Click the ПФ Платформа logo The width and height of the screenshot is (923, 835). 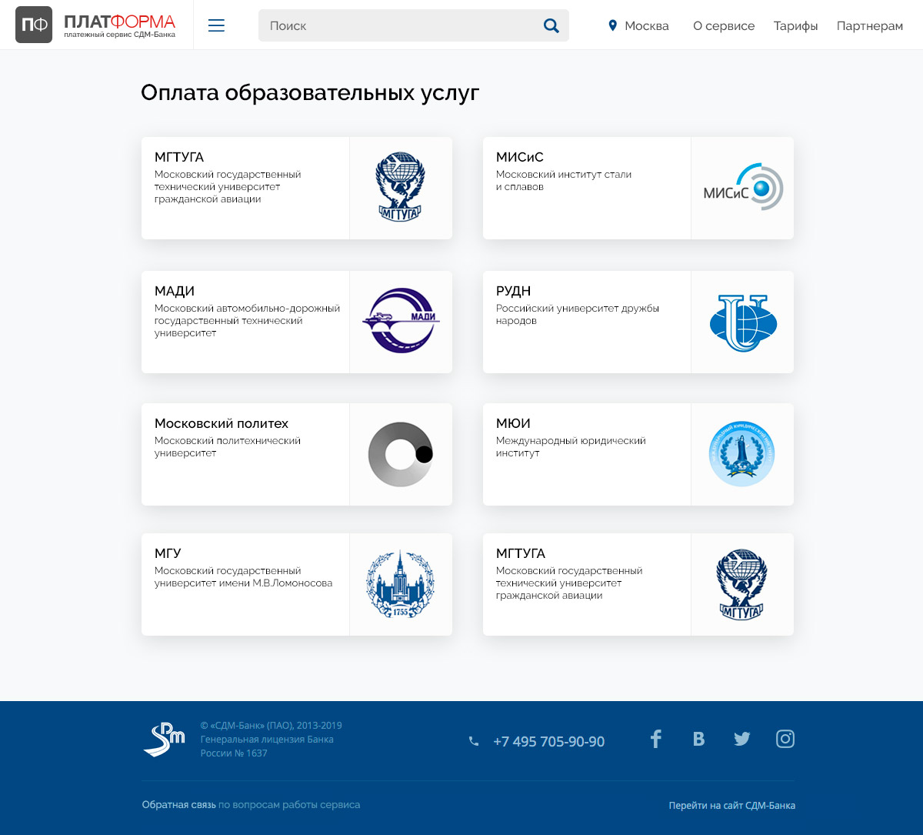95,25
